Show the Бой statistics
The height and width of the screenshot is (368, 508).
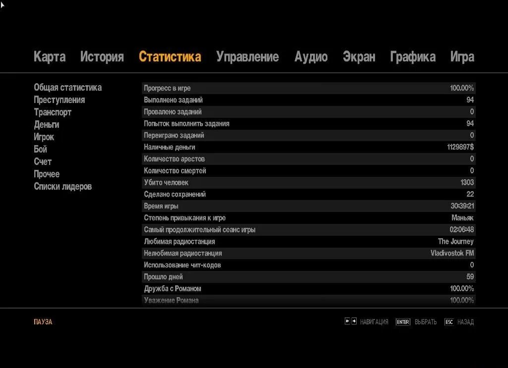click(41, 149)
